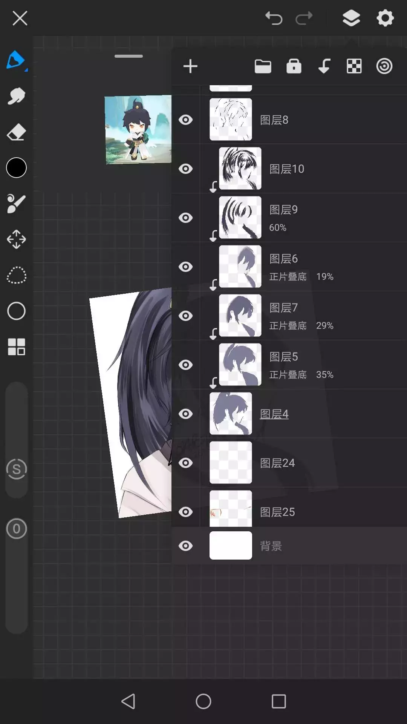
Task: Adjust 图层7 opacity 29%
Action: point(325,325)
